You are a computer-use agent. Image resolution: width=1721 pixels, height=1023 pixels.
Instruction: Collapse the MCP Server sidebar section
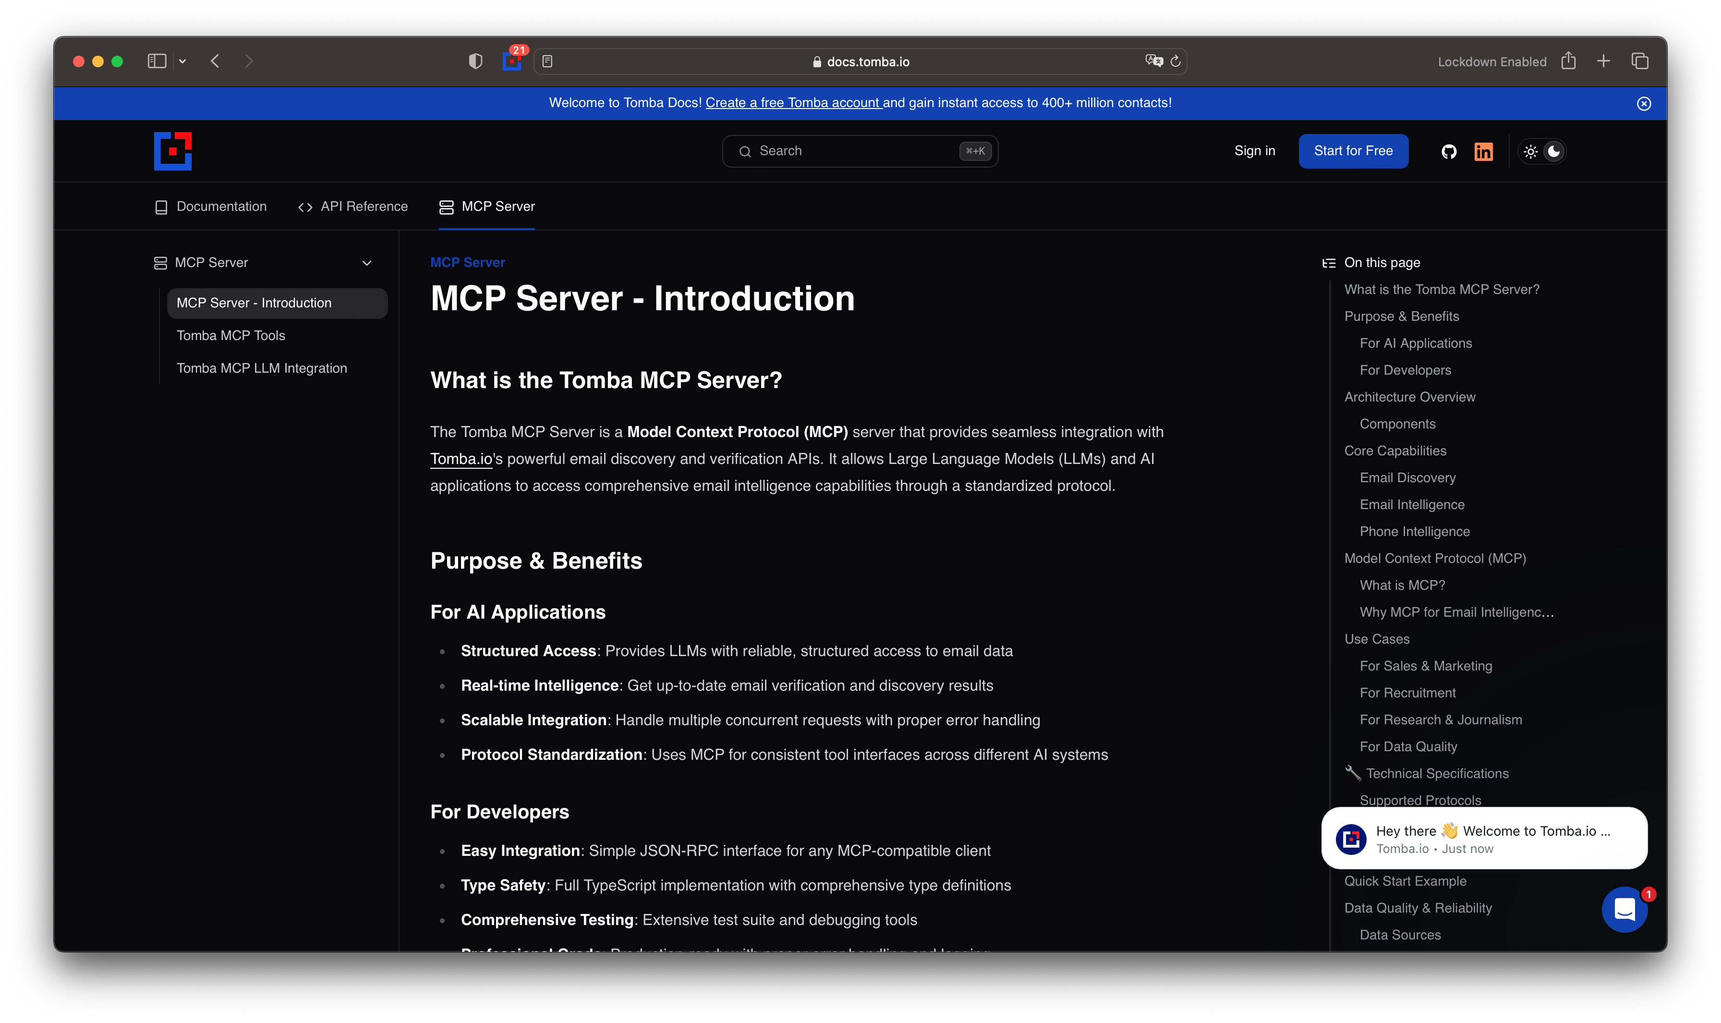(x=367, y=263)
